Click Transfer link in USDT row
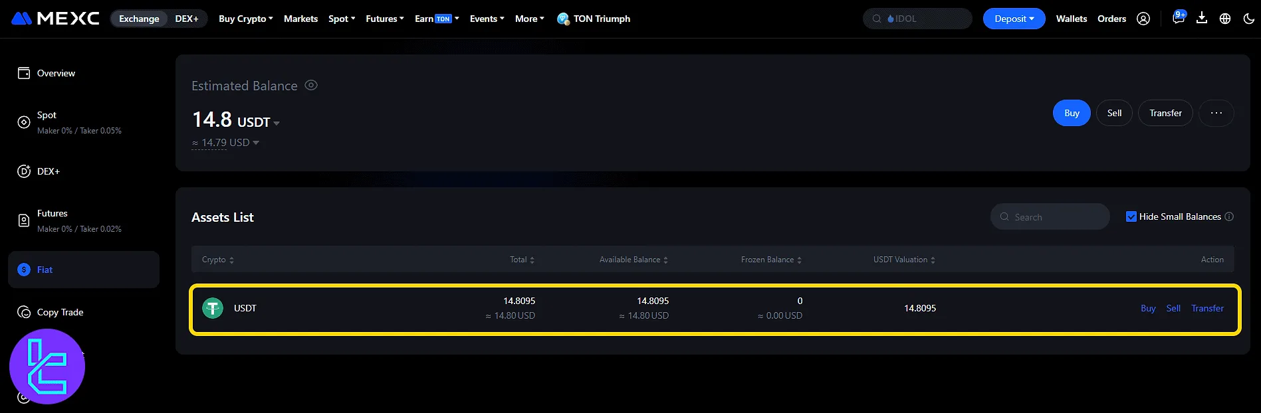1261x413 pixels. pos(1207,308)
